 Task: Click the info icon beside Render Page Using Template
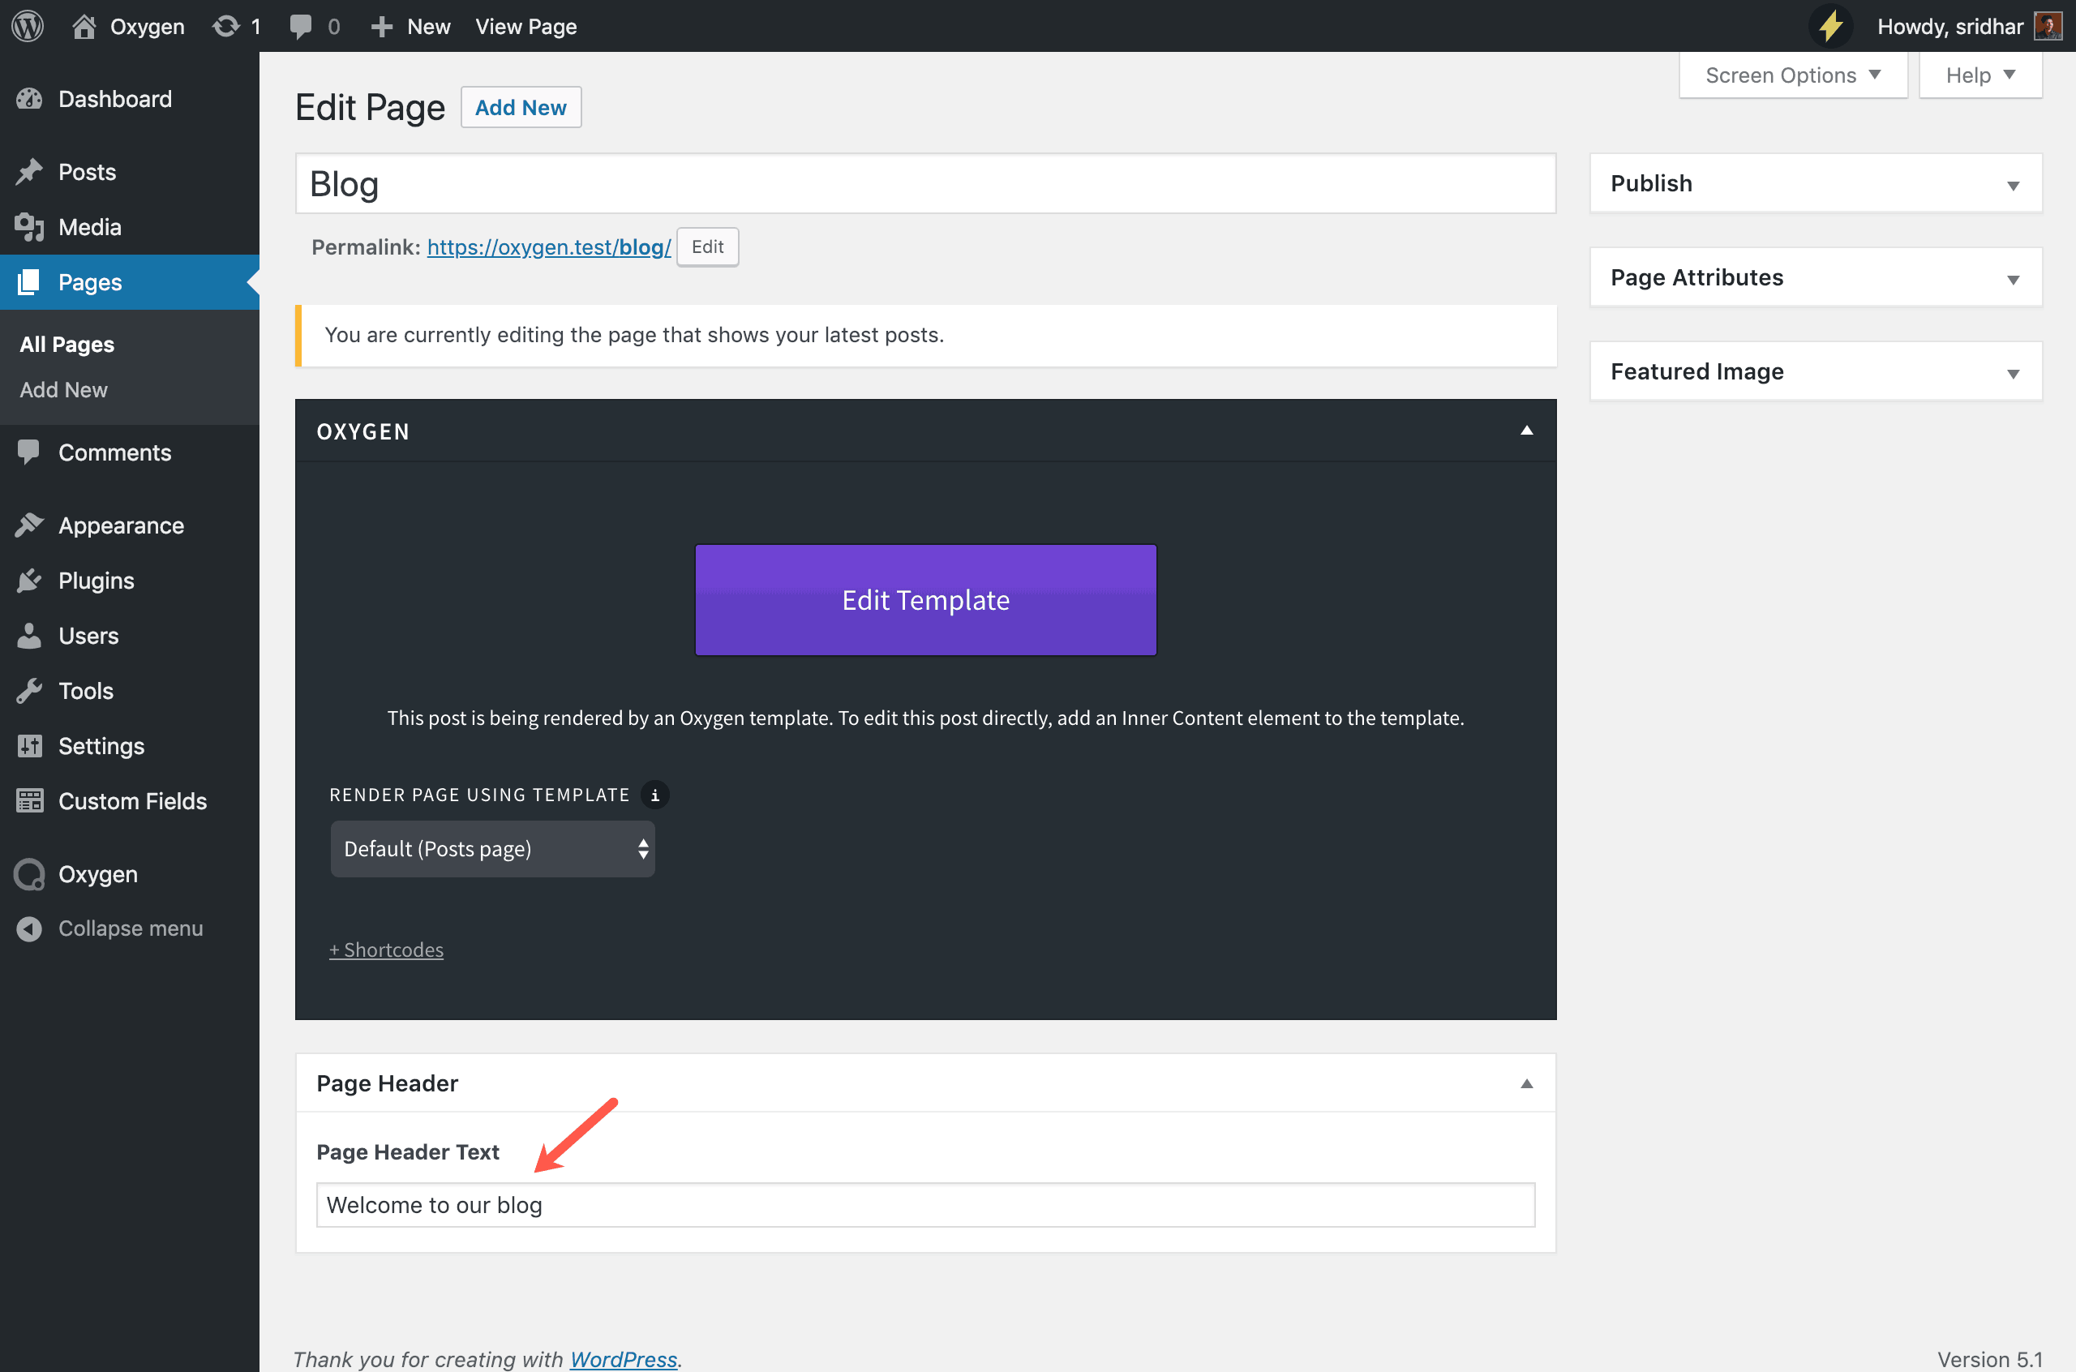coord(654,795)
